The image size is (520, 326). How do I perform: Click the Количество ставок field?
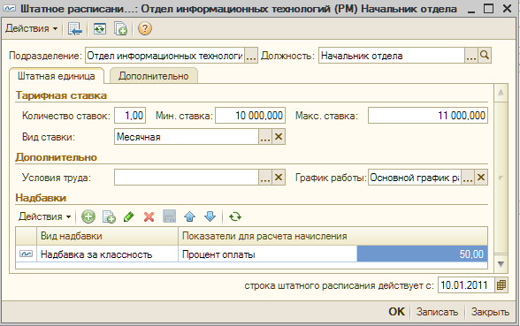click(x=130, y=116)
